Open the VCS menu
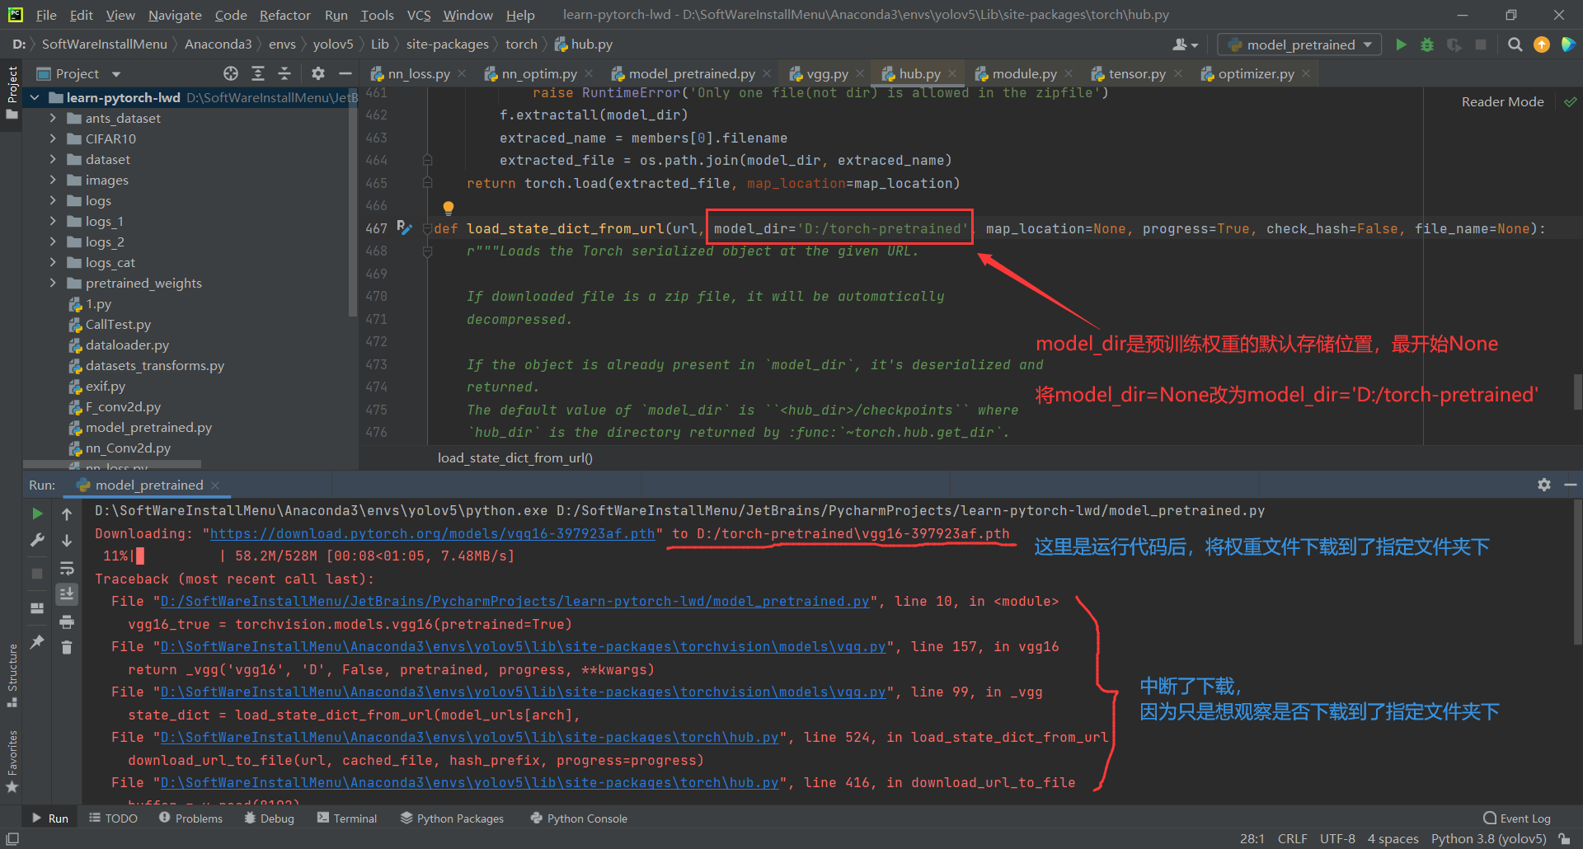Screen dimensions: 1583x849 [419, 15]
